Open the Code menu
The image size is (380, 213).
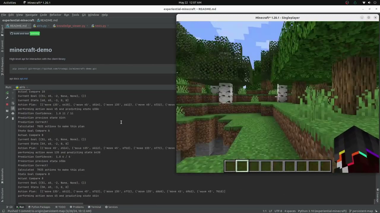(43, 15)
